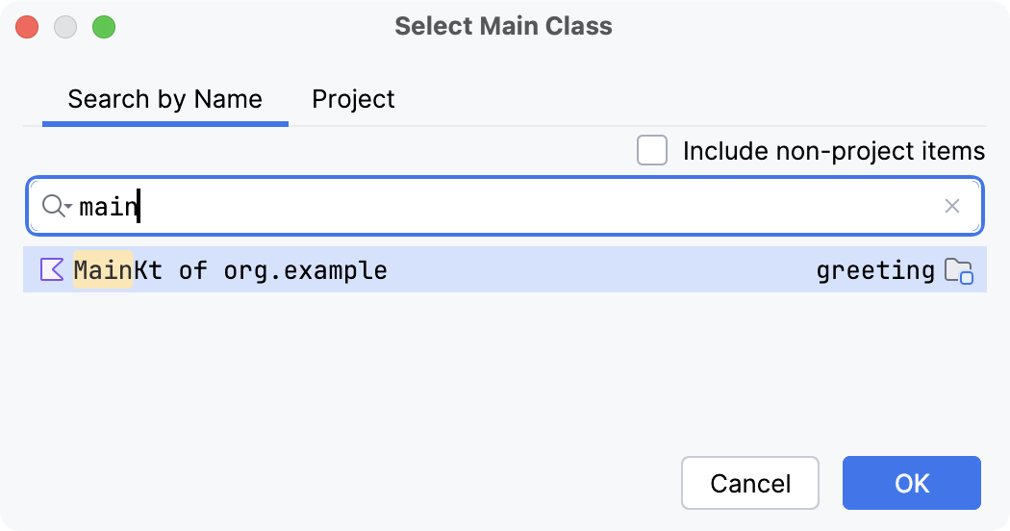Click the Select Main Class title bar
The image size is (1010, 531).
(503, 26)
